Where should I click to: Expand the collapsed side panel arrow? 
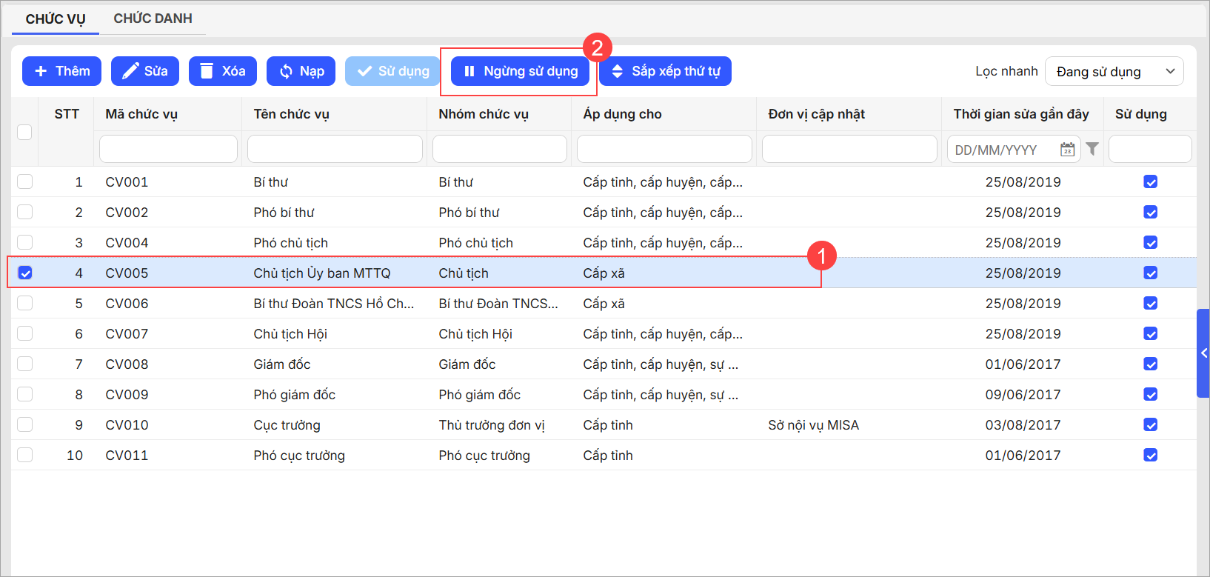tap(1203, 353)
